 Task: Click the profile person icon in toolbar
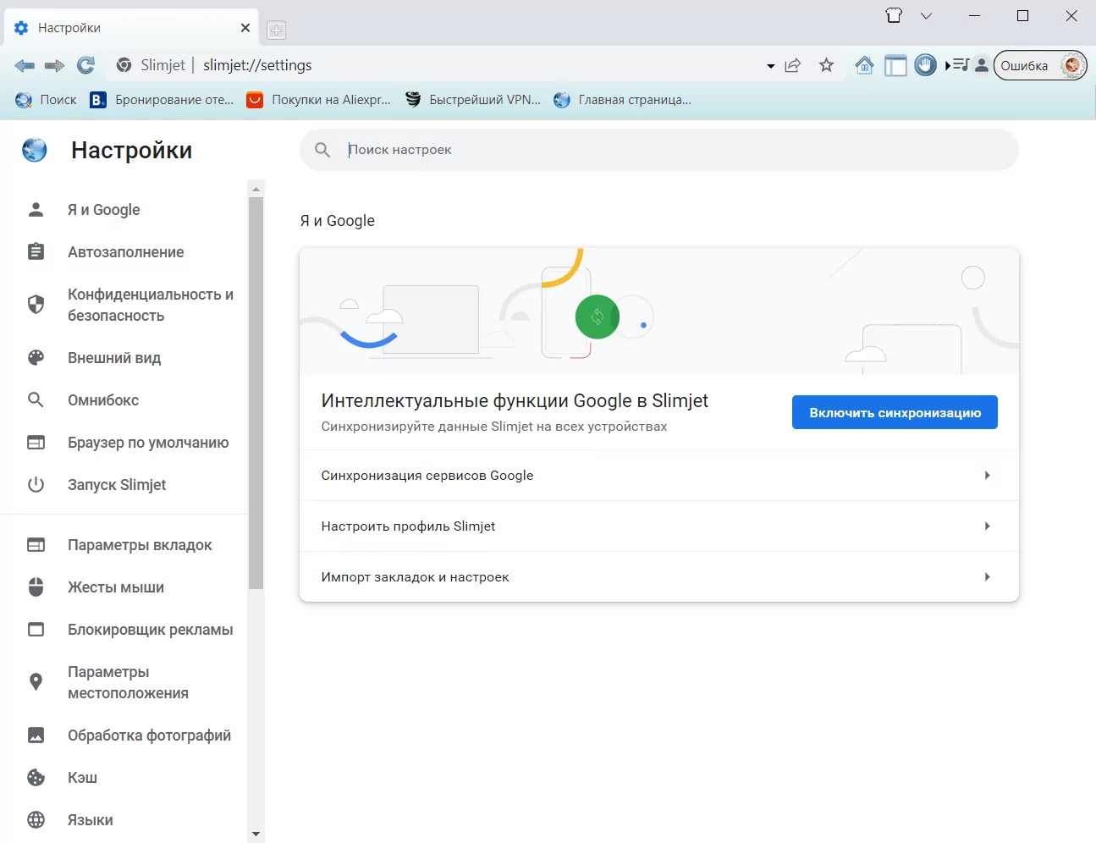coord(981,65)
